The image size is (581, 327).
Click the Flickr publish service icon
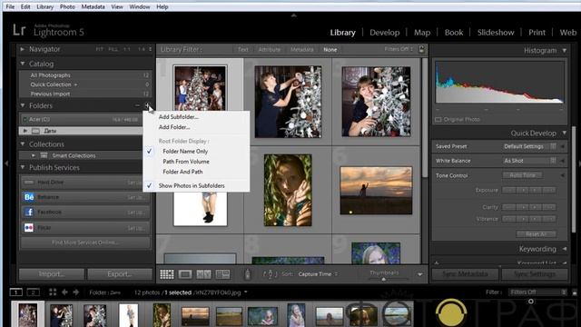pyautogui.click(x=29, y=227)
